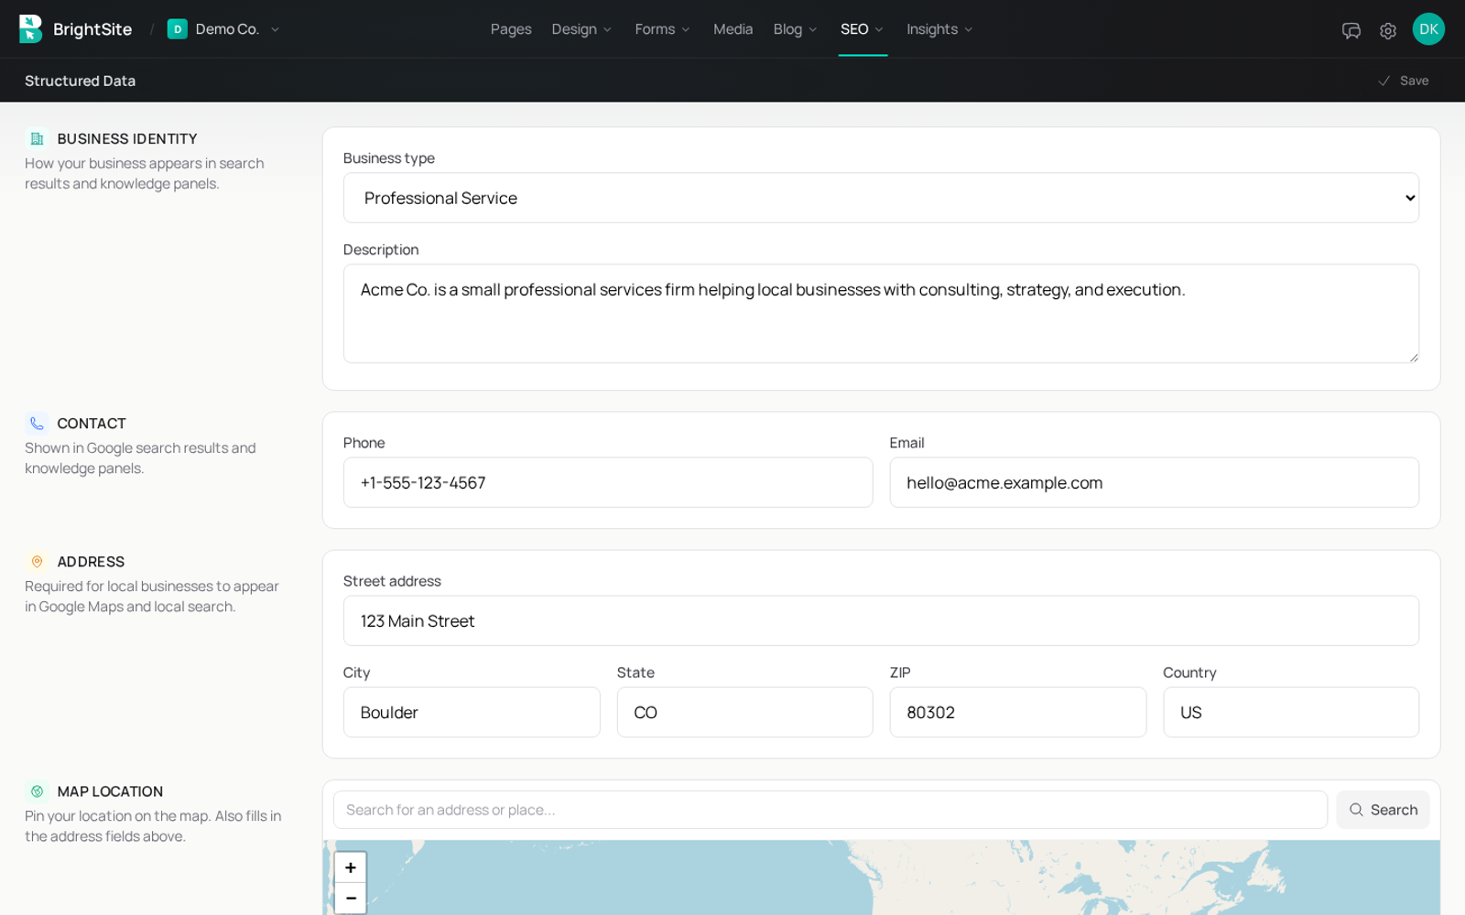Click the Address pin icon

(x=37, y=562)
